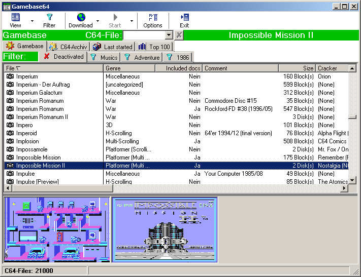Click camera icon beside Impossamole row
This screenshot has width=361, height=277.
[10, 149]
